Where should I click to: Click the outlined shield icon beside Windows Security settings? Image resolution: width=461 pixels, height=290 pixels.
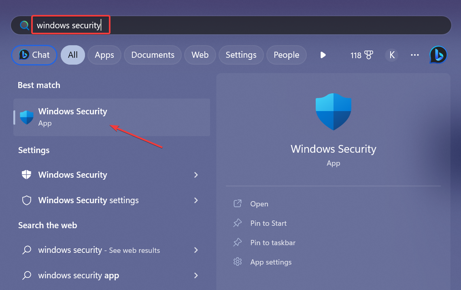click(27, 200)
